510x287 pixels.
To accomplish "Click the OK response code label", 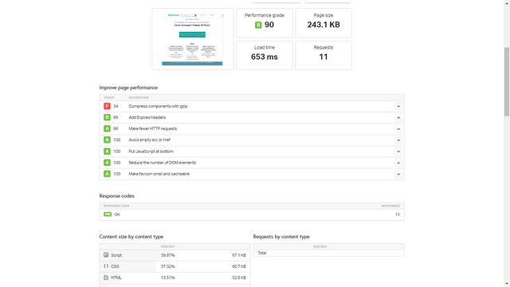I will (x=117, y=214).
